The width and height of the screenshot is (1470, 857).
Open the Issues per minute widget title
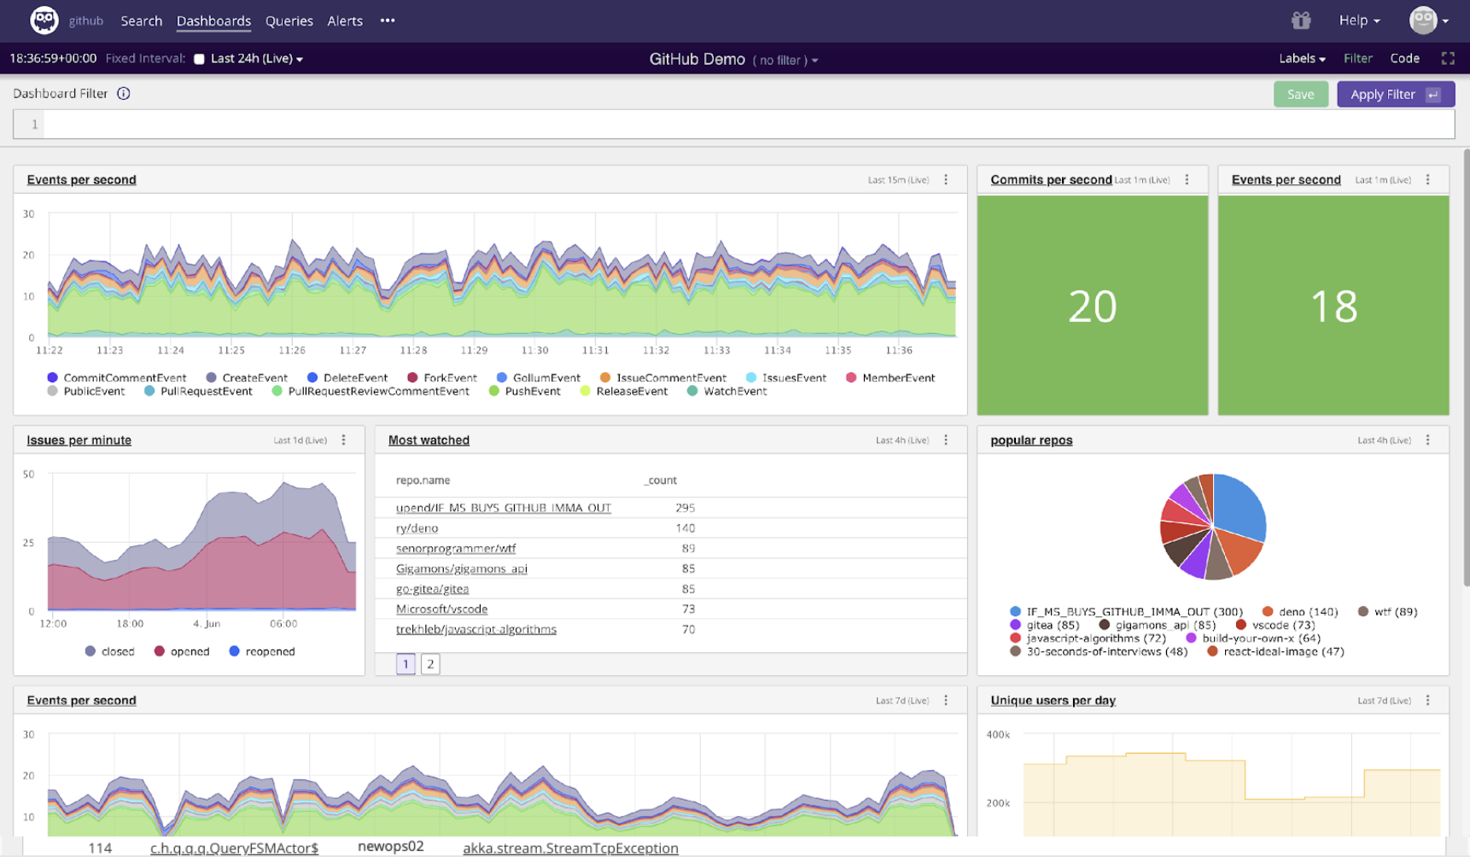[x=79, y=440]
